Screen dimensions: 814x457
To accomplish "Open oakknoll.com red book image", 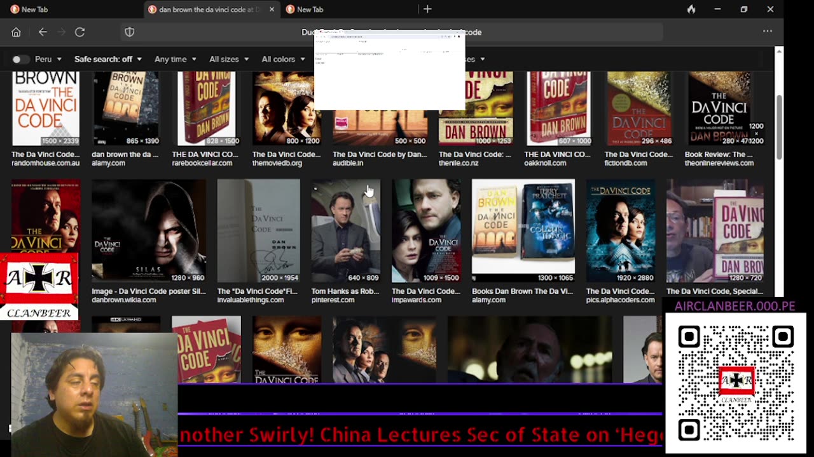I will [x=558, y=109].
